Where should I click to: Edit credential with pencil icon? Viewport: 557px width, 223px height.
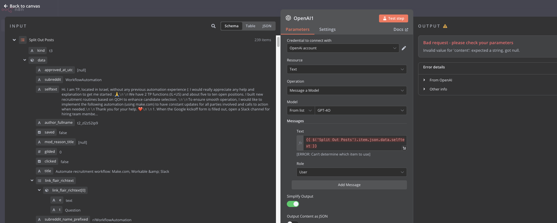pyautogui.click(x=404, y=48)
